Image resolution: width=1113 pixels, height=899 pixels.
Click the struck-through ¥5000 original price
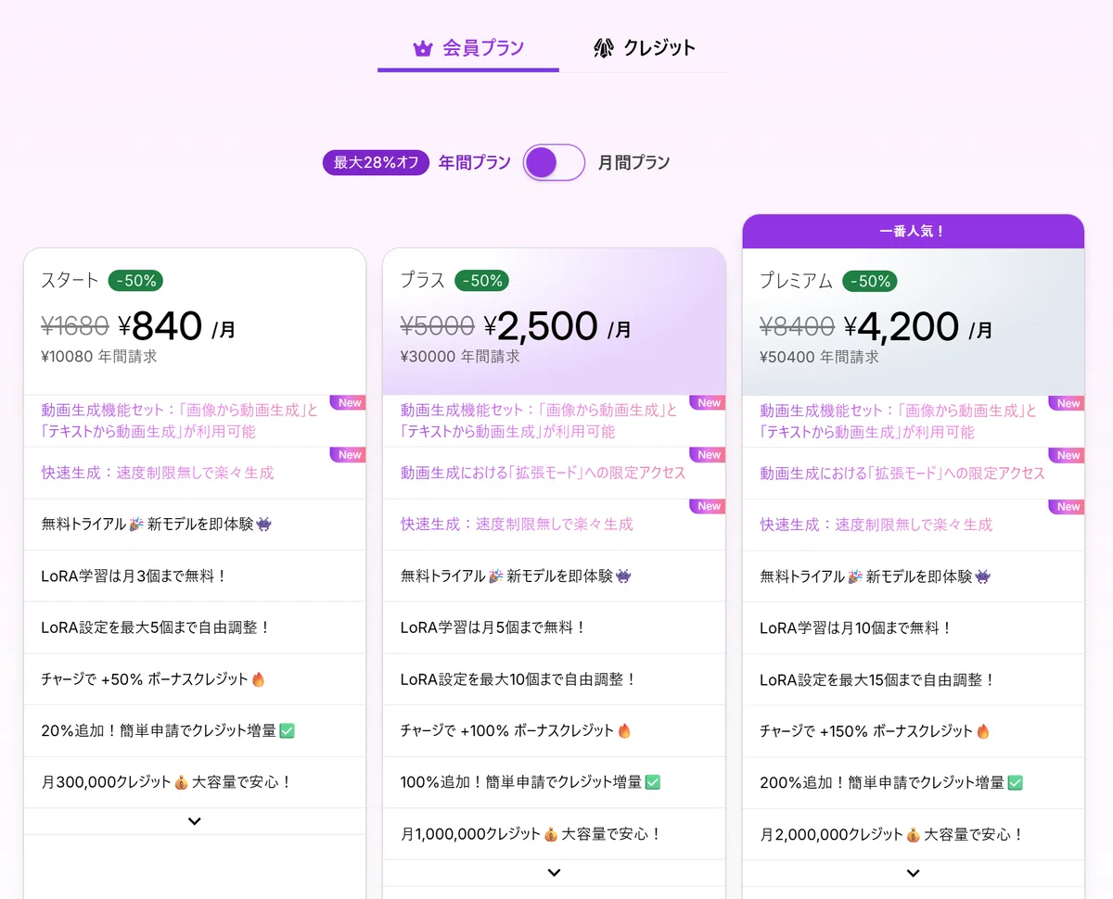[438, 326]
